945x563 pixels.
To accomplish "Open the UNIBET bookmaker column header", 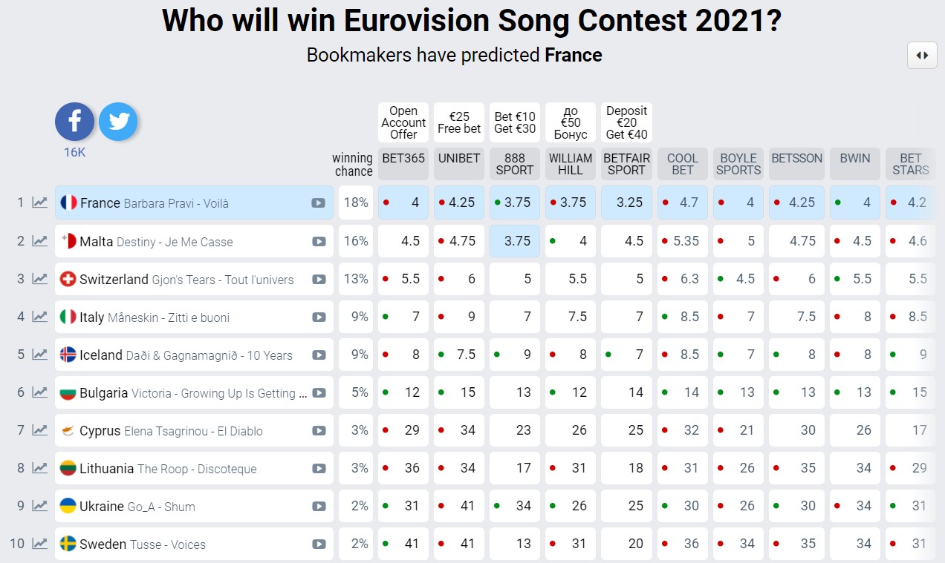I will tap(459, 163).
